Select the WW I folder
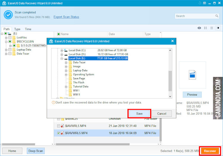223x156 pixels. [76, 91]
